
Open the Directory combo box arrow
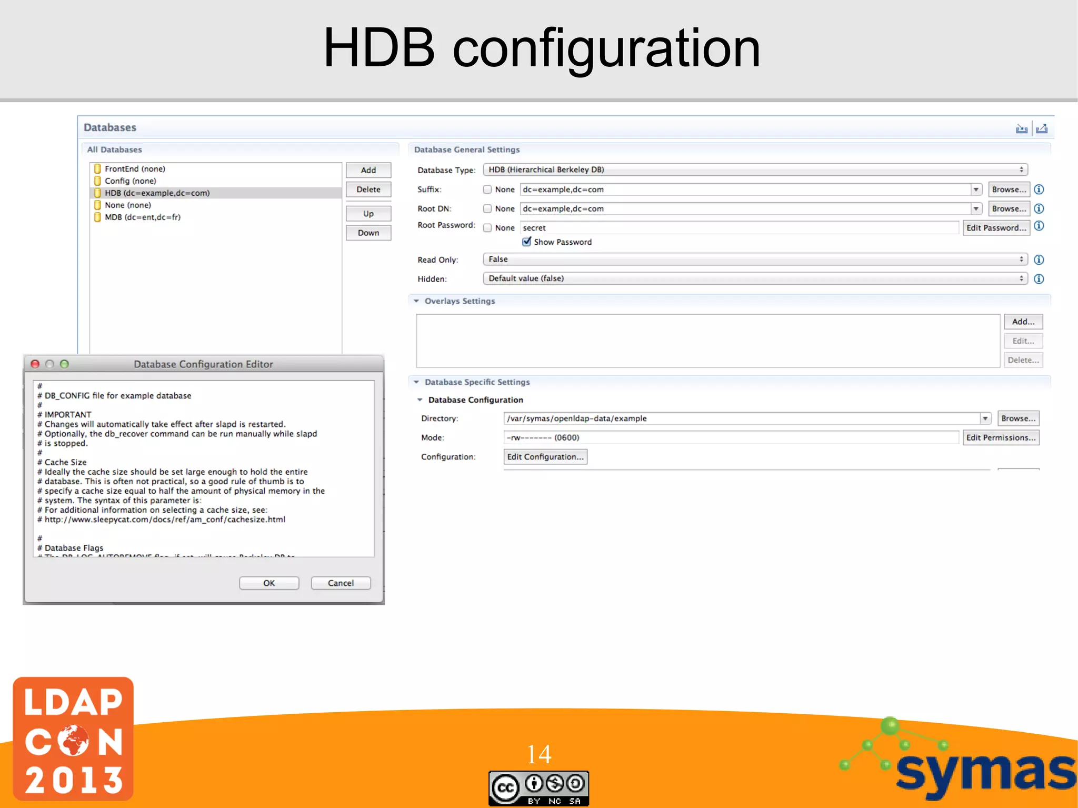pyautogui.click(x=985, y=418)
